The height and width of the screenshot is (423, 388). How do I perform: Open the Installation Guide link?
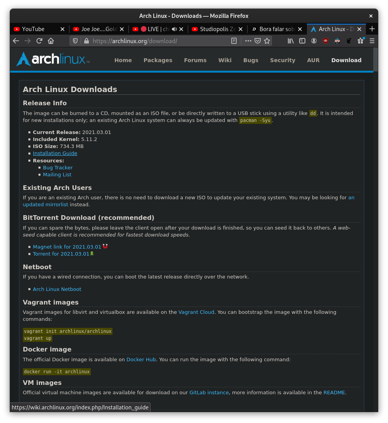click(55, 153)
